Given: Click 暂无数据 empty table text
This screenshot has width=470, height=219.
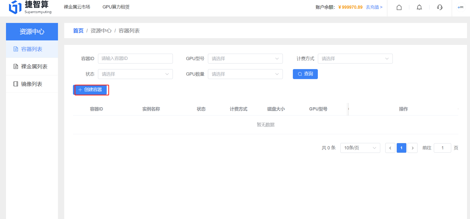Looking at the screenshot, I should coord(266,125).
